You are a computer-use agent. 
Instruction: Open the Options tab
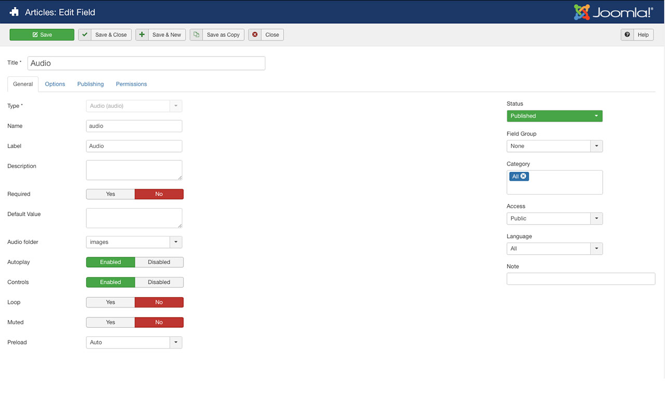pos(55,84)
